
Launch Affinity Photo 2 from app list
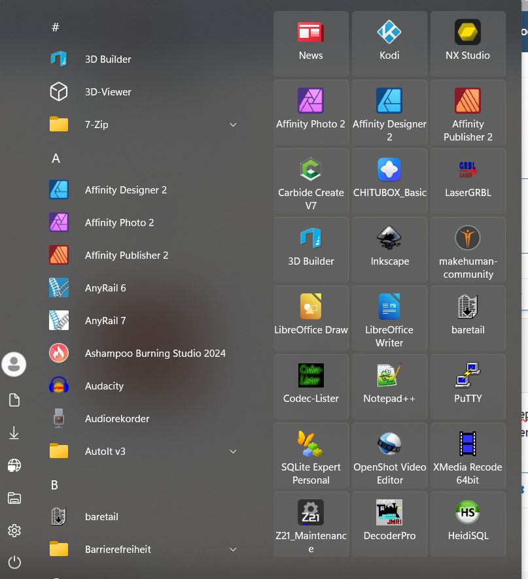(144, 223)
